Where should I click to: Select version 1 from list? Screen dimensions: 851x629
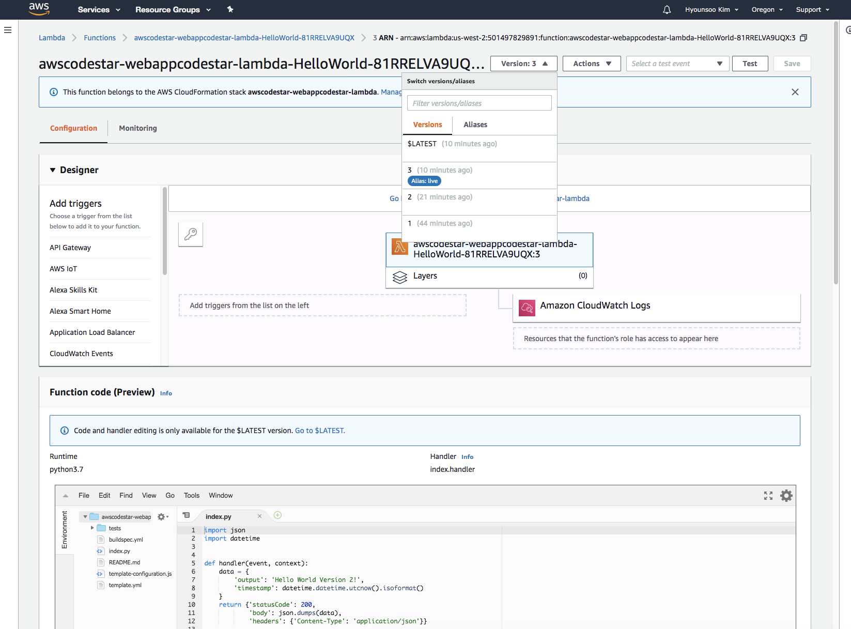479,228
